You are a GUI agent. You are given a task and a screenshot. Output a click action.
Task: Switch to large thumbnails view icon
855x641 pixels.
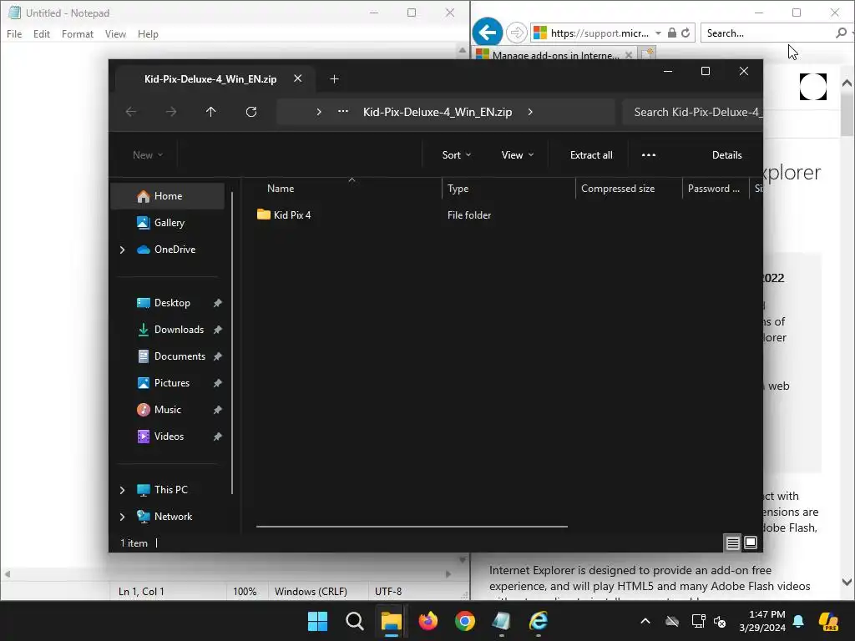[x=751, y=543]
